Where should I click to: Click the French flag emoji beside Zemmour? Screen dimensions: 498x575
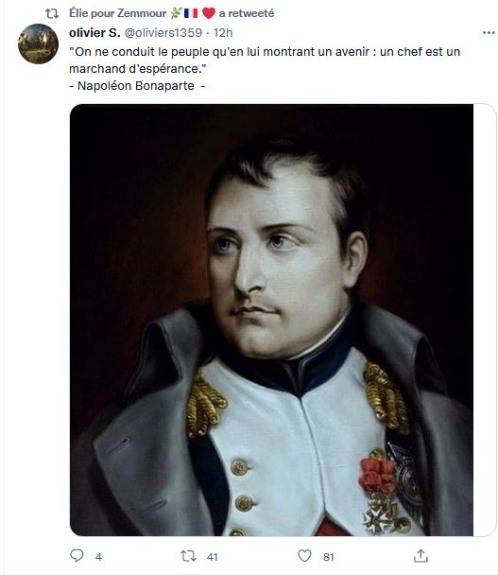[191, 13]
